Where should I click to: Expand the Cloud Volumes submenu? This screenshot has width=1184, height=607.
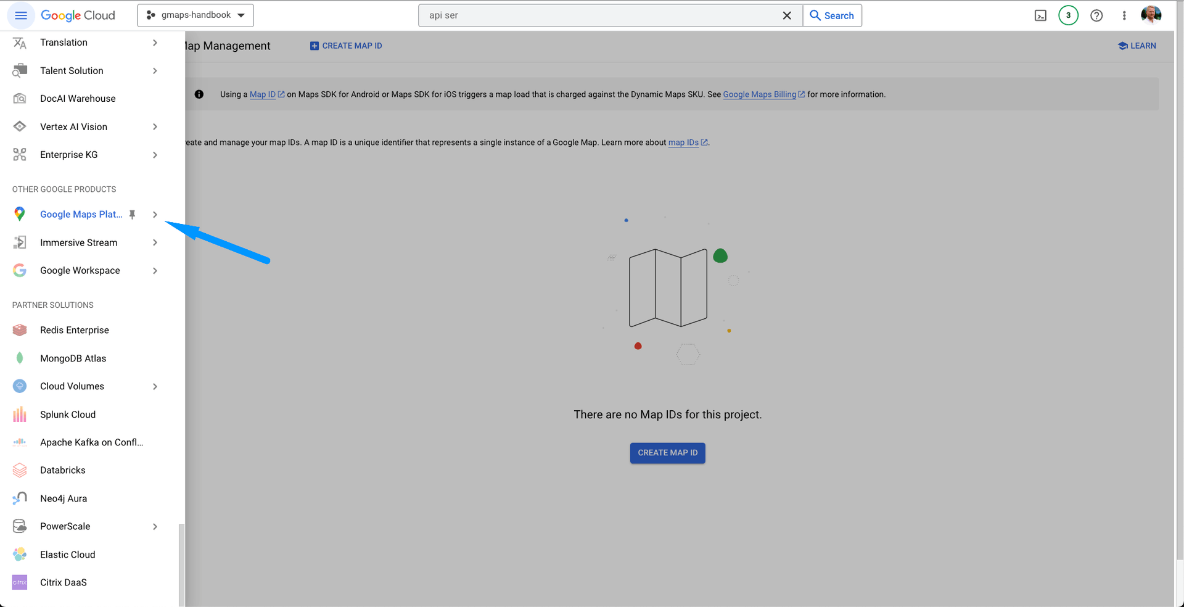click(x=155, y=386)
